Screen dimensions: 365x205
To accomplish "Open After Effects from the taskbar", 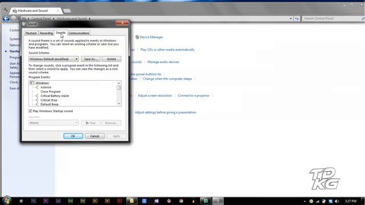I will 58,201.
